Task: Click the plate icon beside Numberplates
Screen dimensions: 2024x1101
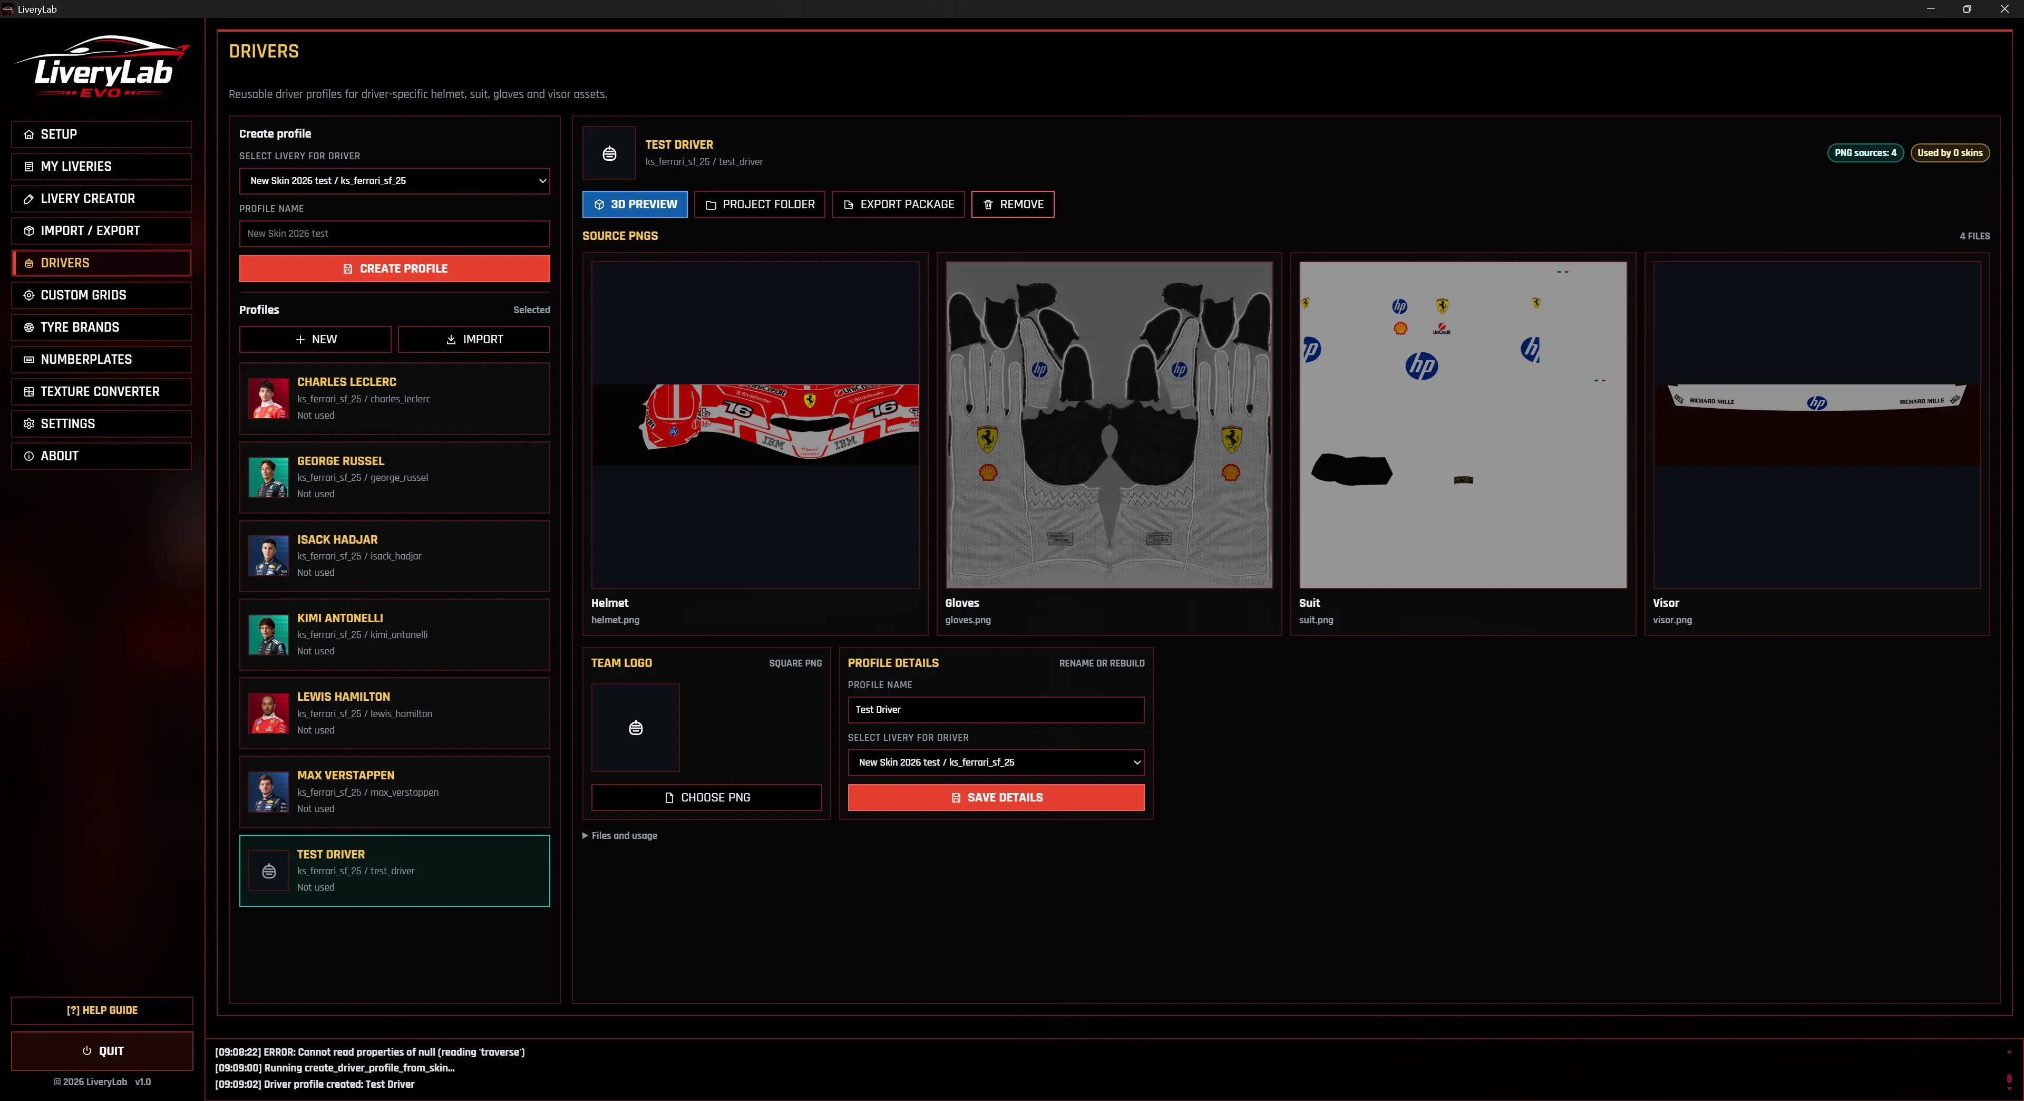Action: 29,360
